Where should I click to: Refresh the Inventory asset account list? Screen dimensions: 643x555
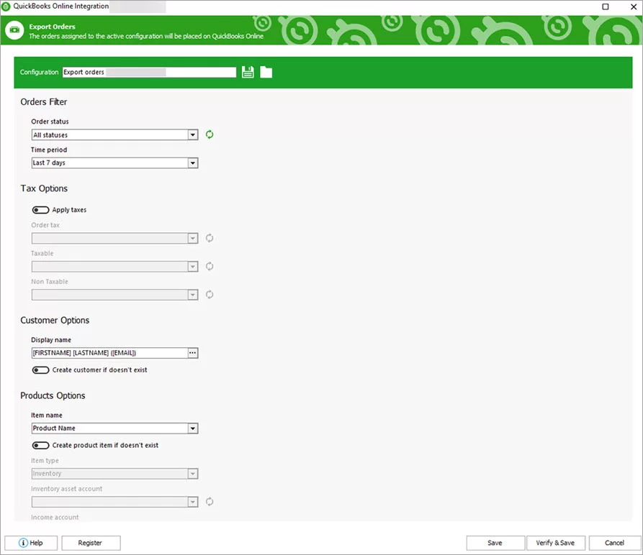tap(210, 502)
